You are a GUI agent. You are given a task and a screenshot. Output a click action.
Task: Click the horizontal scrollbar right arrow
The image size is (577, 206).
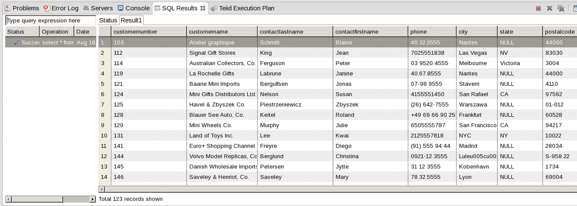point(93,199)
